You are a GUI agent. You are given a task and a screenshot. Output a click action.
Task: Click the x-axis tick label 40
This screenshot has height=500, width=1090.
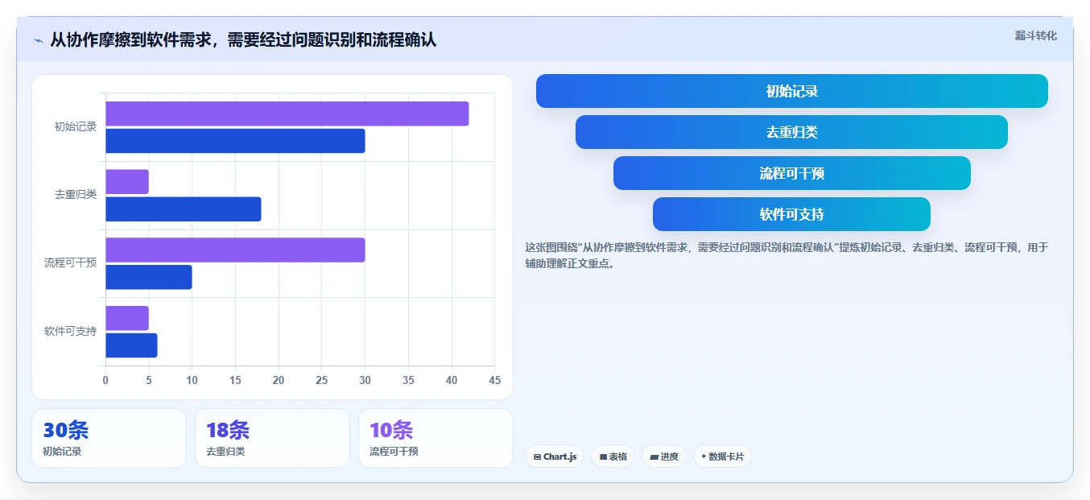click(x=451, y=380)
